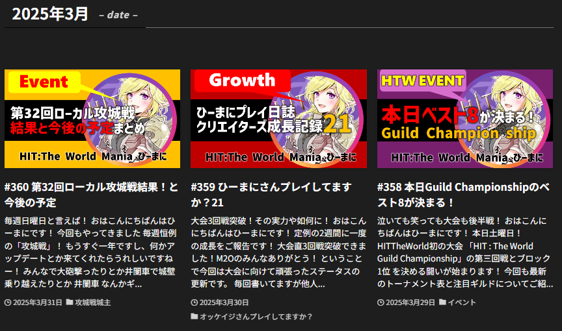Click the 2025年3月29日 post date

410,302
